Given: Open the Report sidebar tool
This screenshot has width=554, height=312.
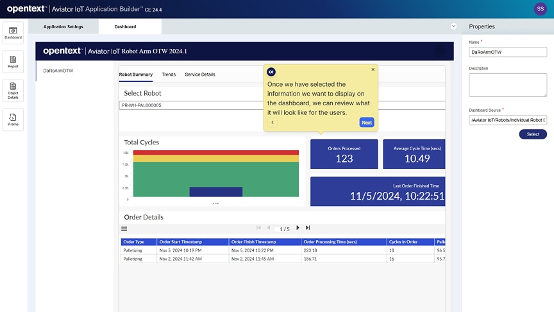Looking at the screenshot, I should [x=13, y=62].
